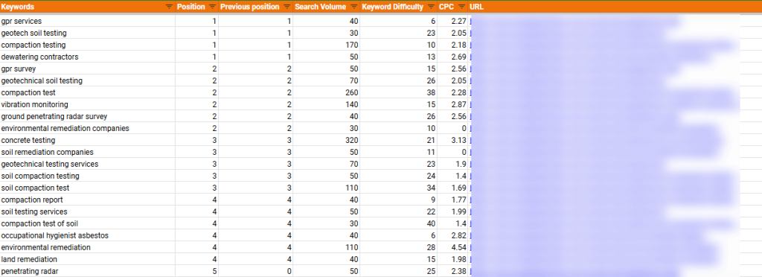Select search volume 260 for compaction test
This screenshot has width=762, height=277.
pyautogui.click(x=326, y=93)
